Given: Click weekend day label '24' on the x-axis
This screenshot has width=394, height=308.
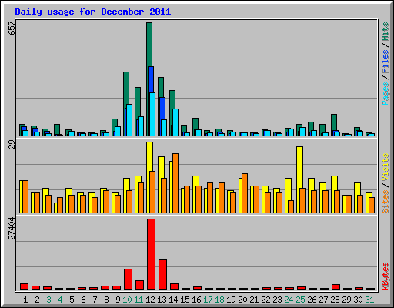Looking at the screenshot, I should pyautogui.click(x=289, y=300).
